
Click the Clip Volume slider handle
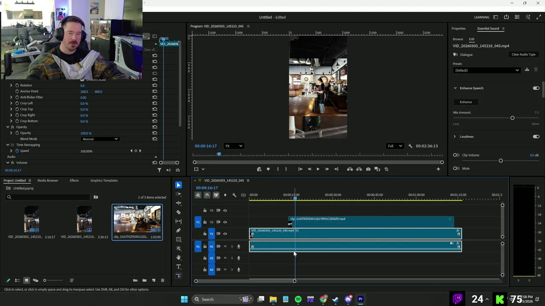(501, 161)
